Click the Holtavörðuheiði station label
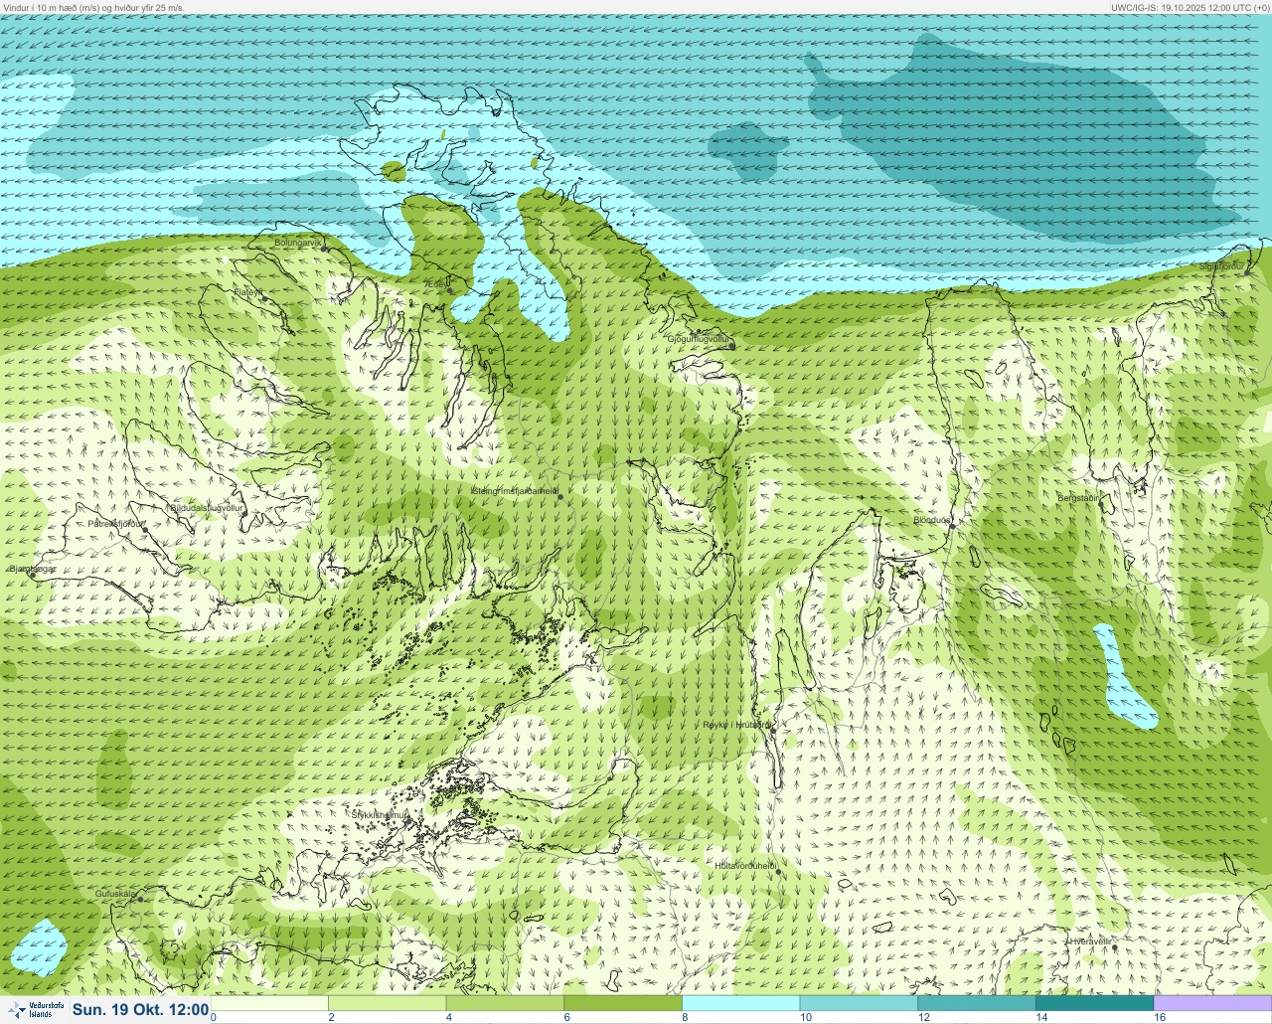Image resolution: width=1272 pixels, height=1024 pixels. click(745, 866)
